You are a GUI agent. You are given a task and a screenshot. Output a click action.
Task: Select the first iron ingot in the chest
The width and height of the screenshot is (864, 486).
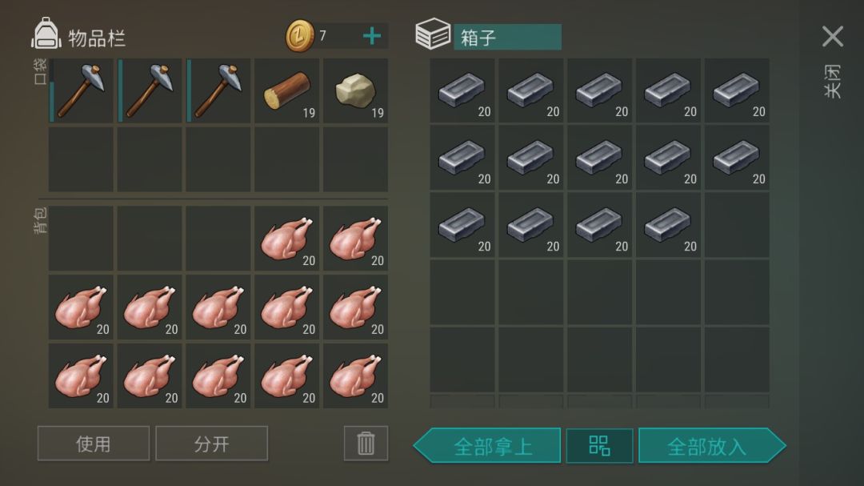462,90
